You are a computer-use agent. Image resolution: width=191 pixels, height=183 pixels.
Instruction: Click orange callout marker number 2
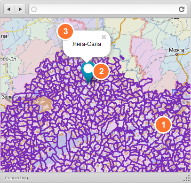[101, 71]
